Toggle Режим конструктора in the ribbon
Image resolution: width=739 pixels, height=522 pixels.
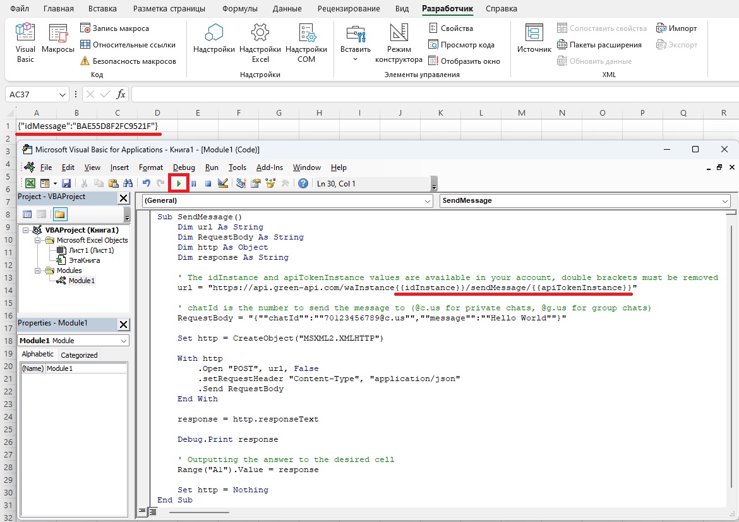pos(399,43)
